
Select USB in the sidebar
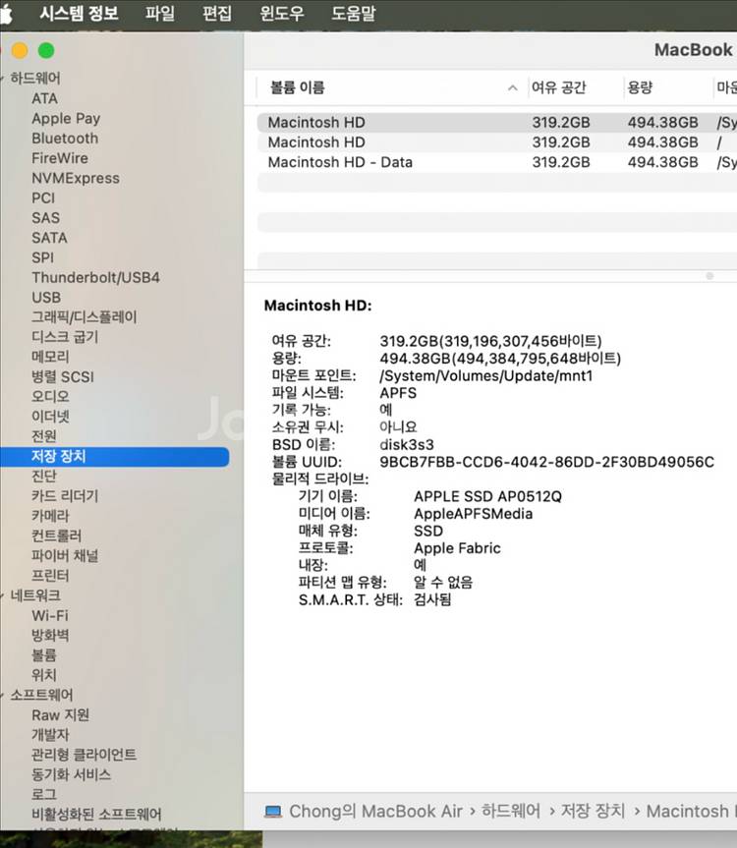coord(46,298)
